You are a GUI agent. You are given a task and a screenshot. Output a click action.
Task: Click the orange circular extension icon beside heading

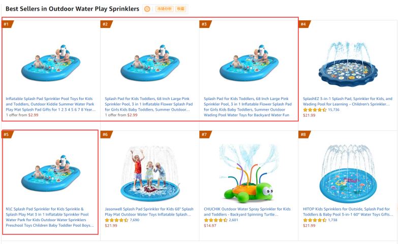tap(147, 9)
